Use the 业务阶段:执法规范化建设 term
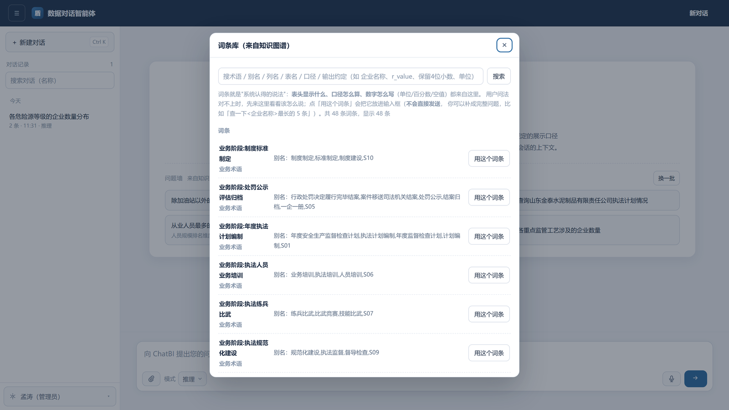 click(x=489, y=353)
